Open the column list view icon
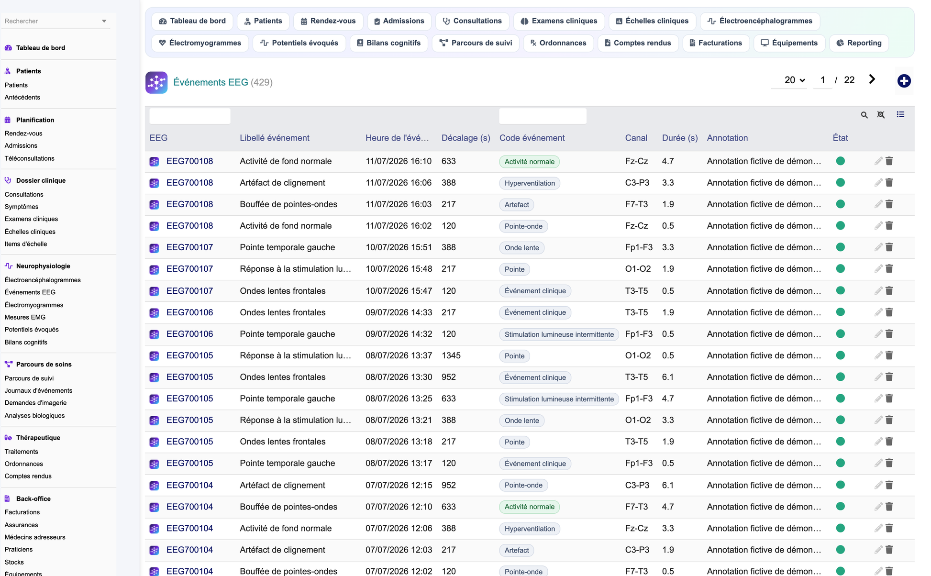The width and height of the screenshot is (931, 576). [x=900, y=114]
